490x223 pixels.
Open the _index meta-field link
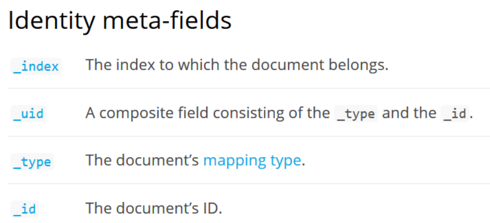36,66
